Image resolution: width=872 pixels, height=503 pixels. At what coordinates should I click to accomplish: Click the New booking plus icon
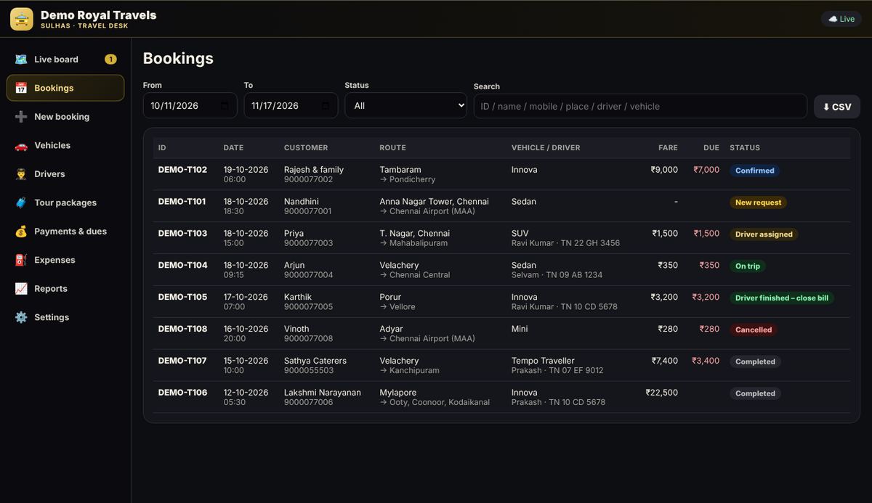[21, 117]
